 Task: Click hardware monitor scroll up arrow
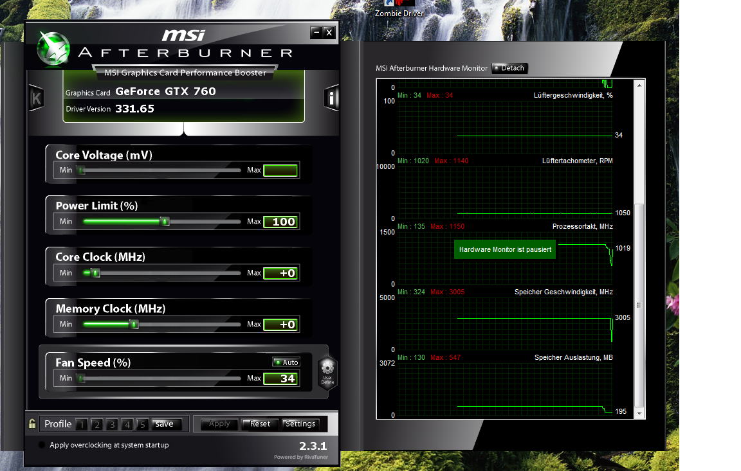[x=639, y=85]
